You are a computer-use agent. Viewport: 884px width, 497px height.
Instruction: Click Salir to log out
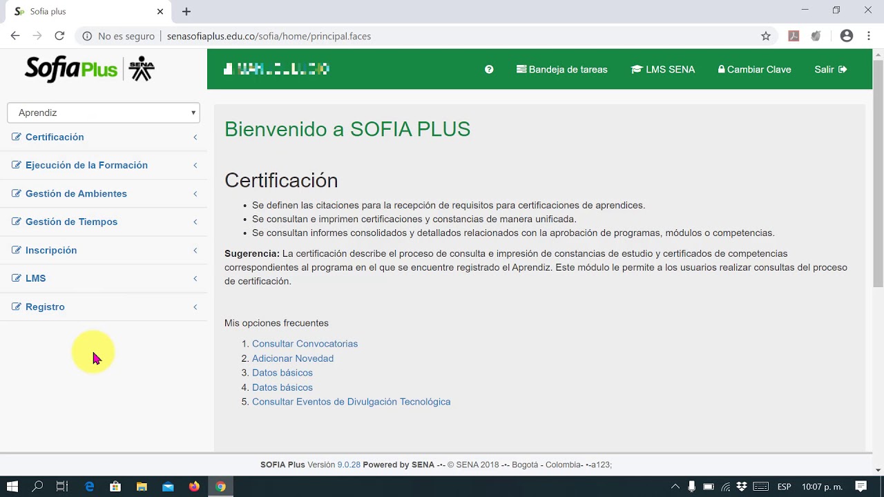pyautogui.click(x=831, y=69)
